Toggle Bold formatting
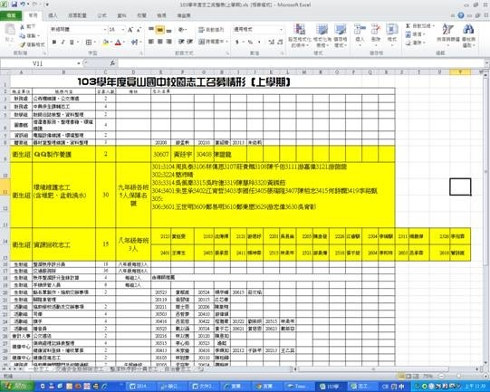The width and height of the screenshot is (490, 392). pos(54,42)
